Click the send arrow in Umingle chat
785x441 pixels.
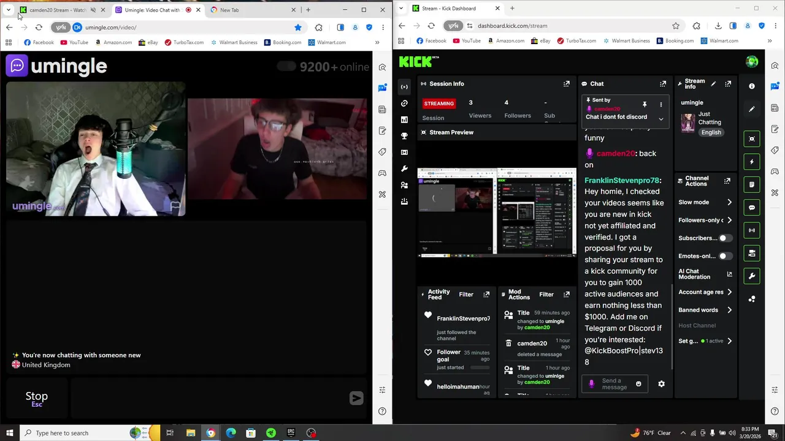pyautogui.click(x=356, y=399)
